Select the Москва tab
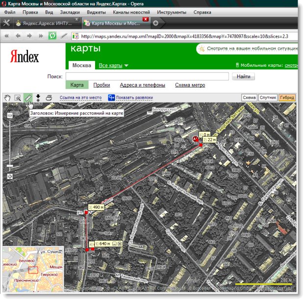The image size is (304, 300). pos(81,65)
